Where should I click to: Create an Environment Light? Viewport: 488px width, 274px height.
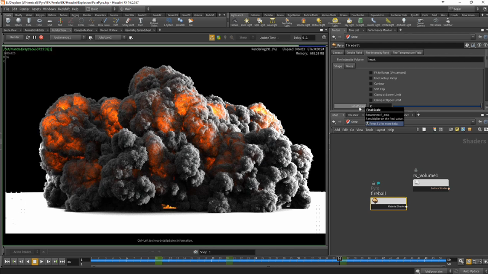point(335,22)
